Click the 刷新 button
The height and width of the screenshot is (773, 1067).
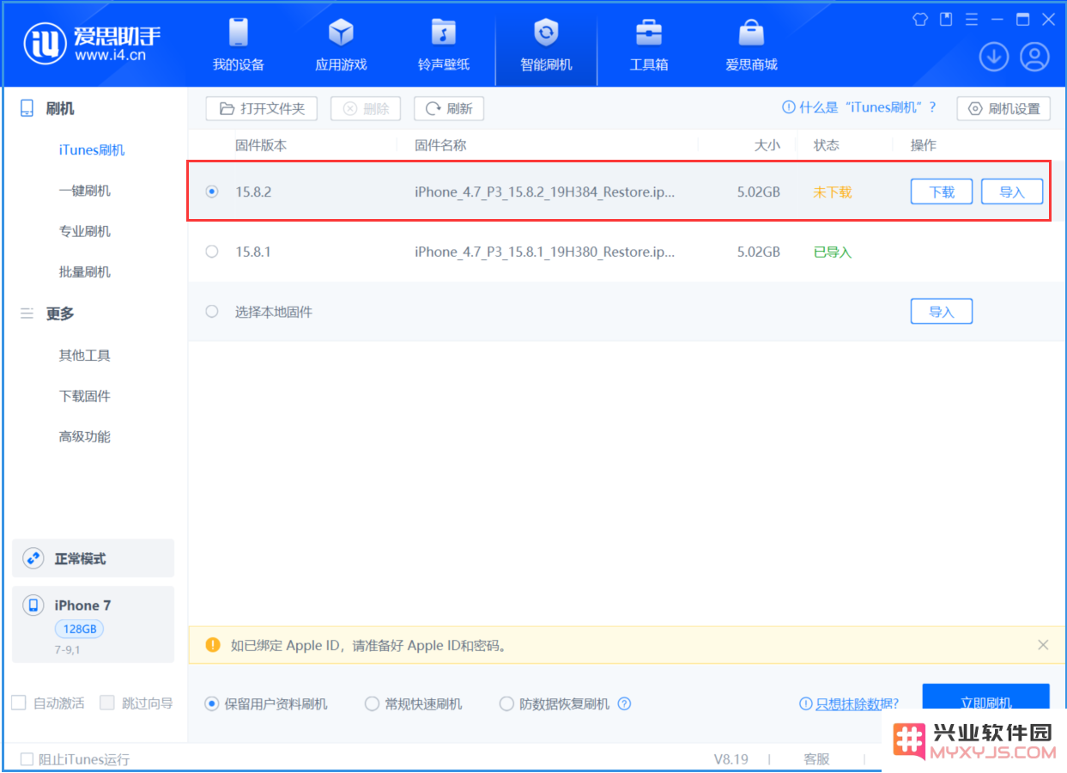click(449, 109)
